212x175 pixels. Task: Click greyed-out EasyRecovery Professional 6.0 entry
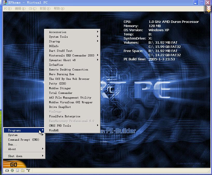point(72,121)
